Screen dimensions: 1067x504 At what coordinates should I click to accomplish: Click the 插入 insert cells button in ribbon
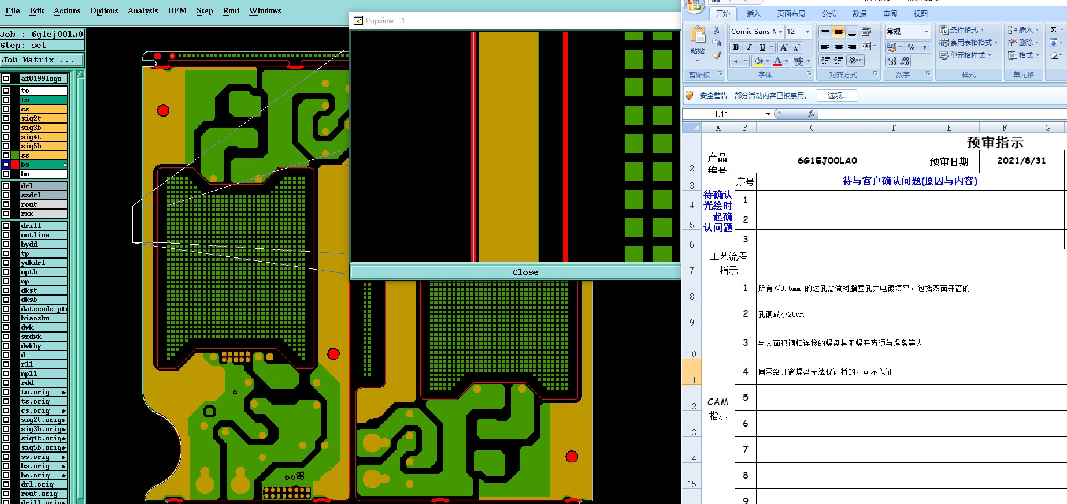pyautogui.click(x=1024, y=30)
